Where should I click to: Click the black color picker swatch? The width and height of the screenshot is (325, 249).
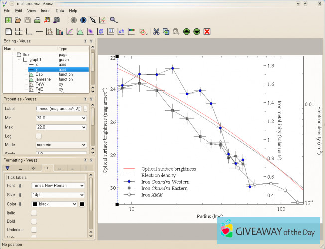pos(82,204)
